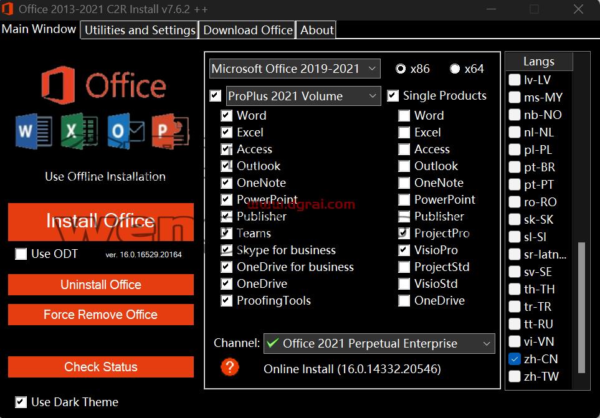Click the ver. 16.0.16529.20164 text

(143, 255)
